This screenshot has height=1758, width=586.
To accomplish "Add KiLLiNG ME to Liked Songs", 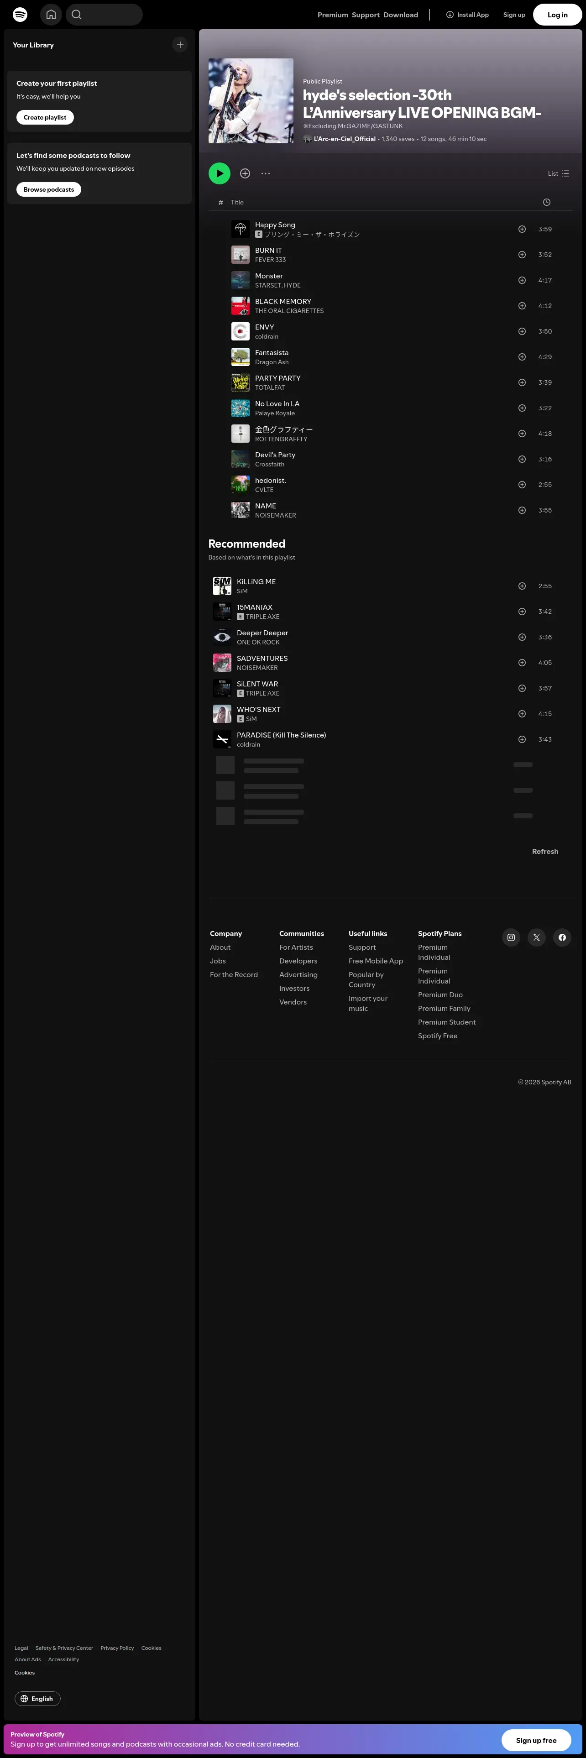I will click(522, 586).
